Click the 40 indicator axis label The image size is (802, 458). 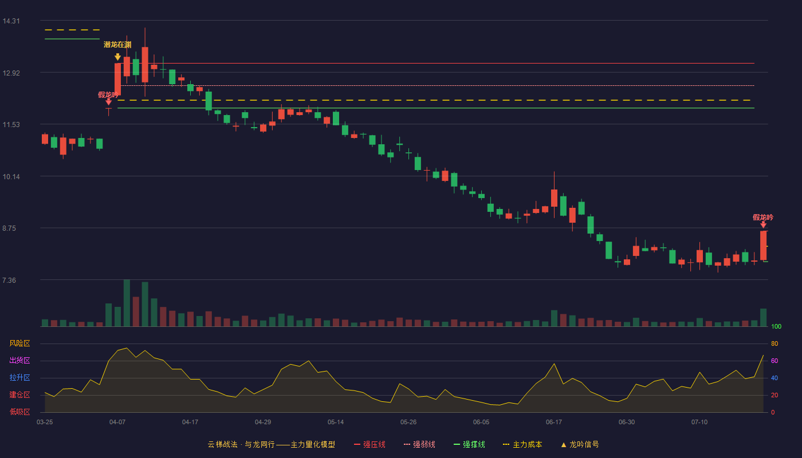point(775,378)
